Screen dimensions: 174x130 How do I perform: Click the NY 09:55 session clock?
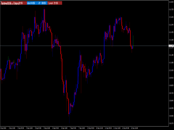tap(42, 3)
